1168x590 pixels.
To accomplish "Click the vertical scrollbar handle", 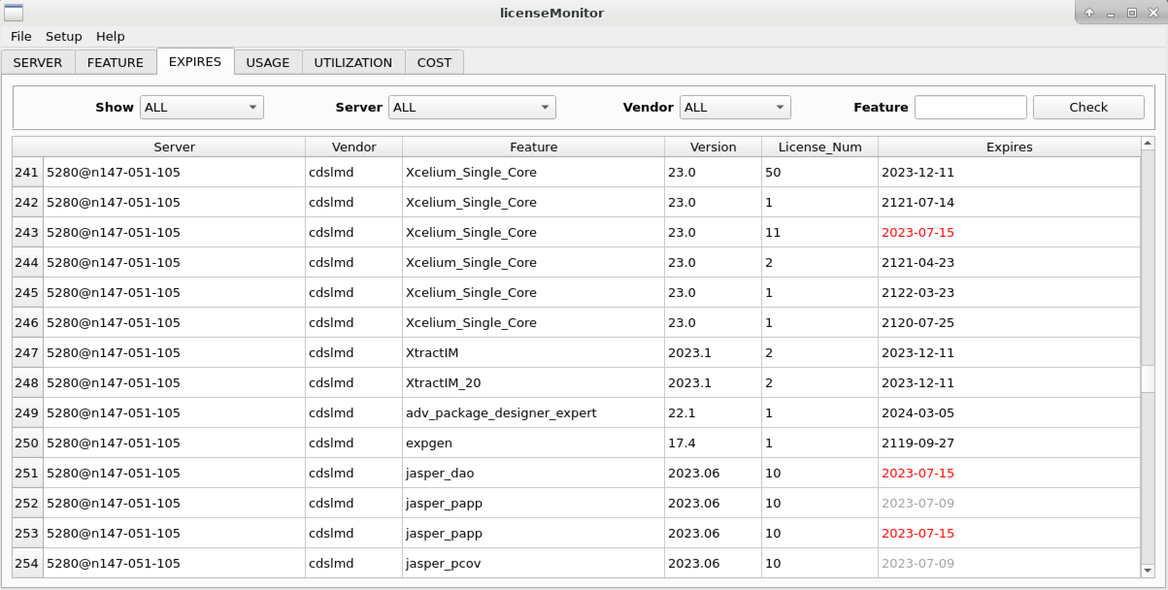I will (x=1148, y=378).
